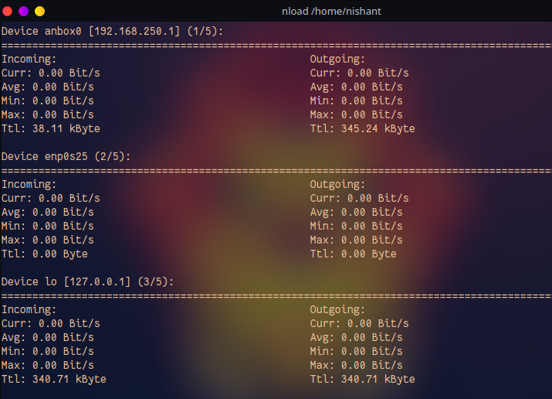The width and height of the screenshot is (552, 399).
Task: Click anbox0 incoming Curr value line
Action: click(50, 73)
